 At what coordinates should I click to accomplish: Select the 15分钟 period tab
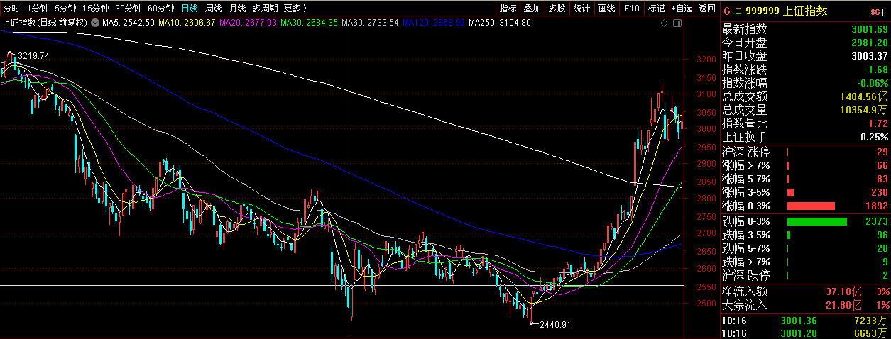click(95, 9)
